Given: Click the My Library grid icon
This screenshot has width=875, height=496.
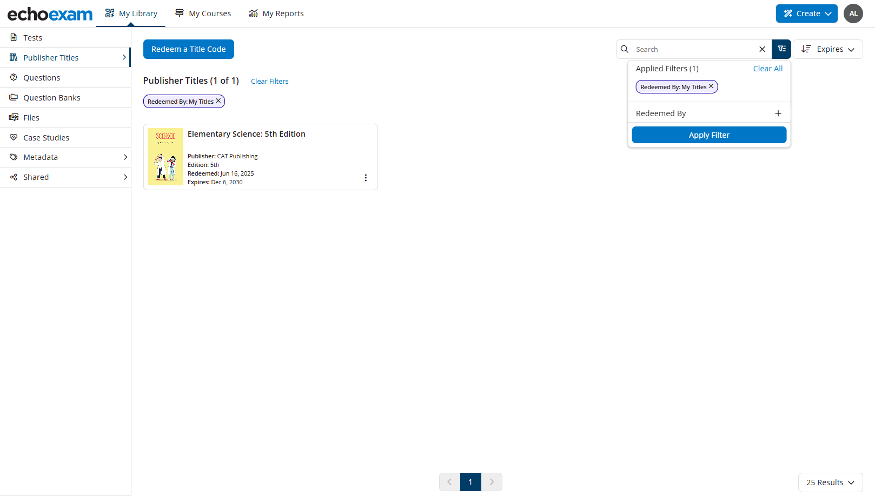Looking at the screenshot, I should [110, 13].
